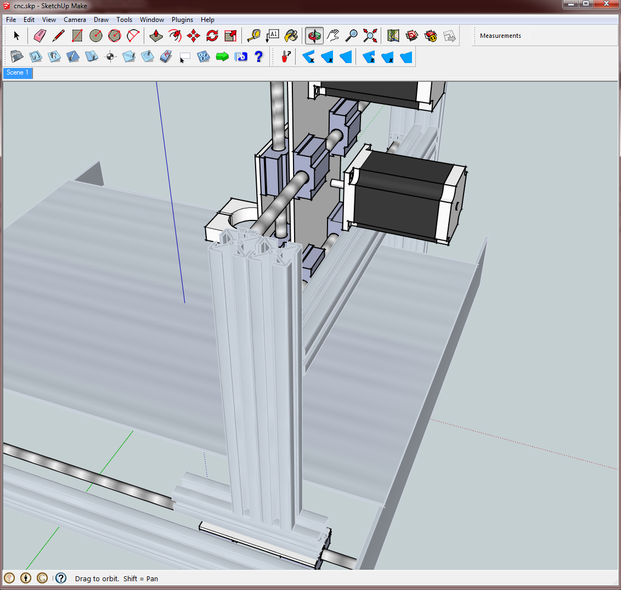Open the Plugins menu
Screen dimensions: 621x590
pyautogui.click(x=182, y=19)
